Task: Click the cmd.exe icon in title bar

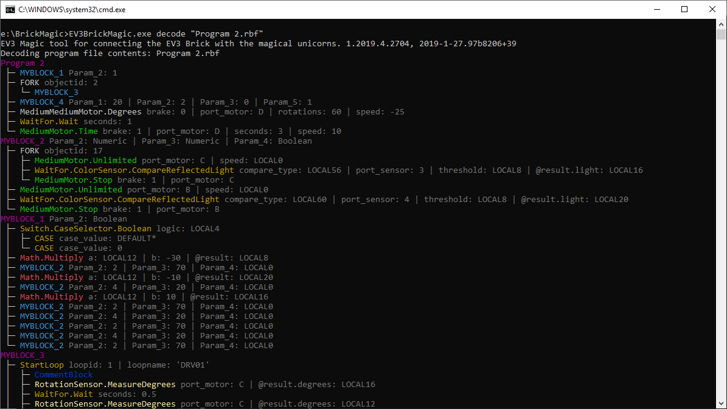Action: point(10,9)
